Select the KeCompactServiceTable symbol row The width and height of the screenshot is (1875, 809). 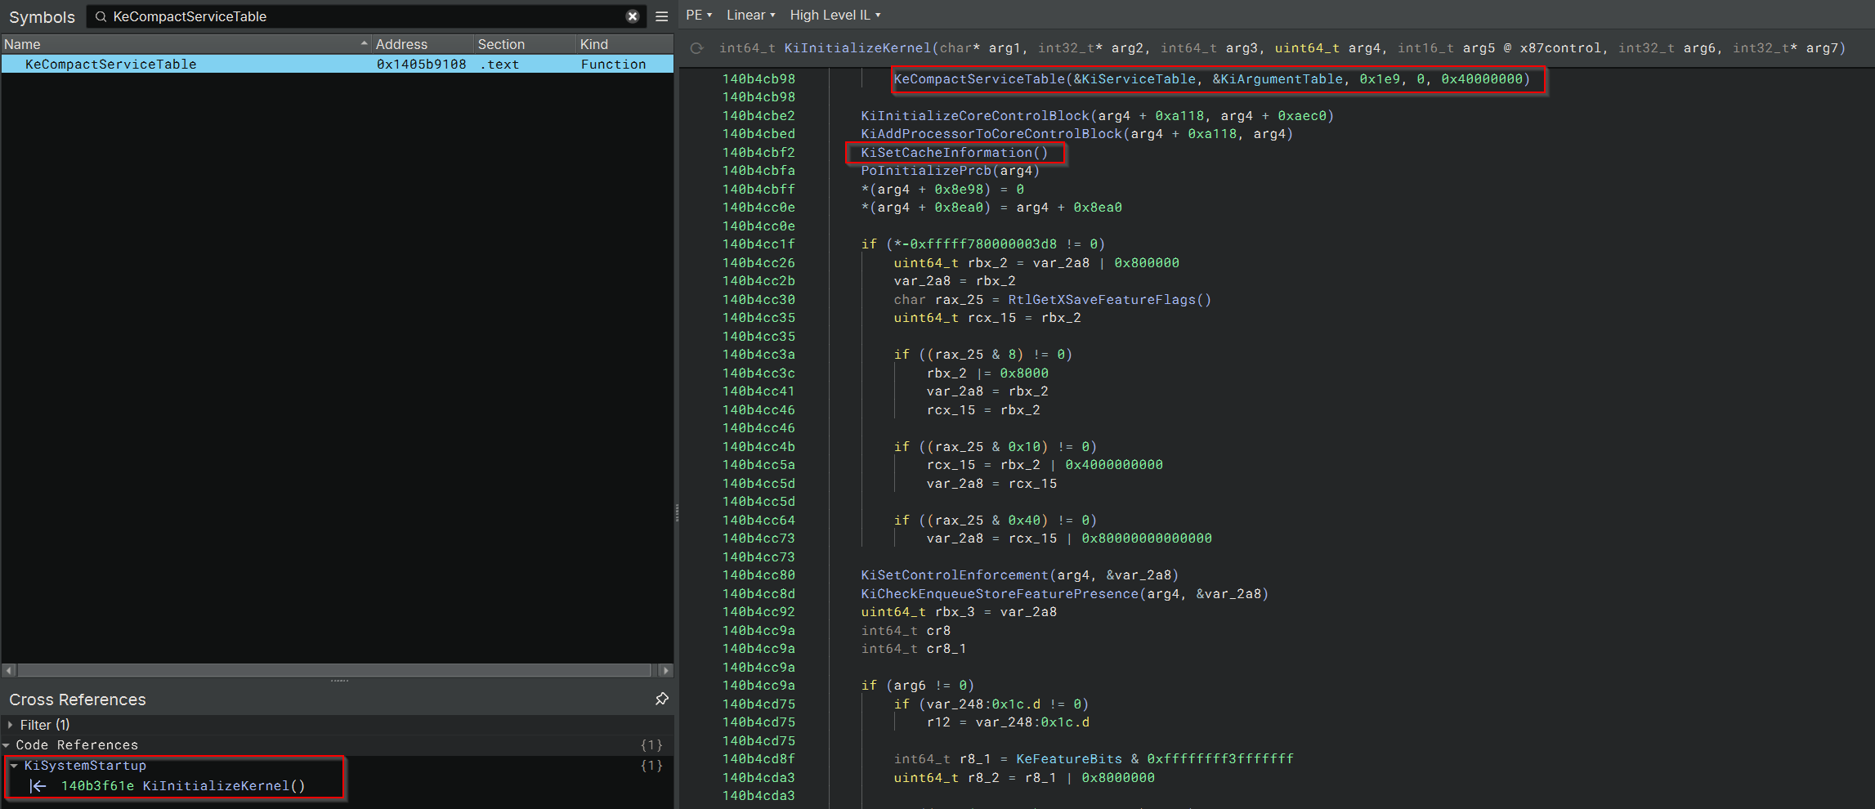point(337,64)
